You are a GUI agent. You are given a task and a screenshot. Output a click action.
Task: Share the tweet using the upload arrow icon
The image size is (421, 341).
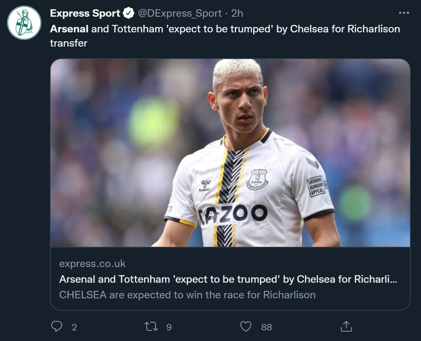pyautogui.click(x=346, y=326)
